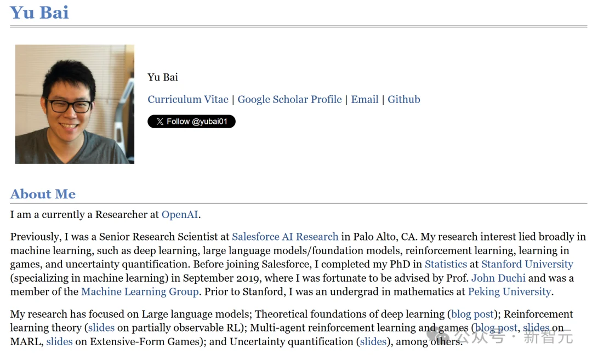Open slides on partially observable RL
This screenshot has width=592, height=360.
[101, 328]
